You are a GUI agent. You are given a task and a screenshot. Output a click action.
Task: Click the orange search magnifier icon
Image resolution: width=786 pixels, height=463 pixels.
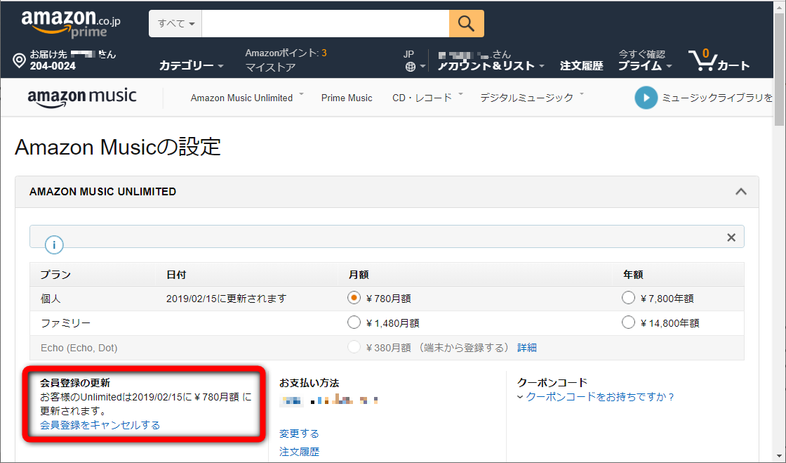click(x=466, y=23)
